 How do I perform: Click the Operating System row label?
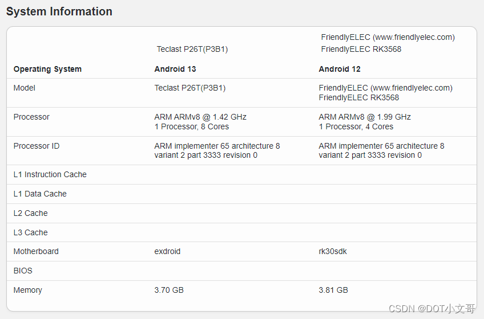point(47,69)
